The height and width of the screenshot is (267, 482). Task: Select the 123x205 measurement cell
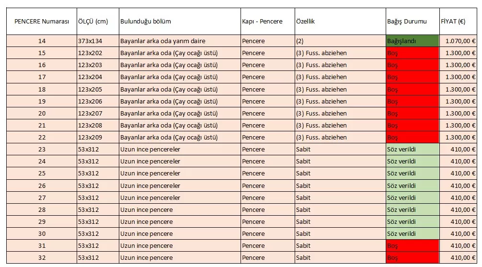tap(97, 90)
